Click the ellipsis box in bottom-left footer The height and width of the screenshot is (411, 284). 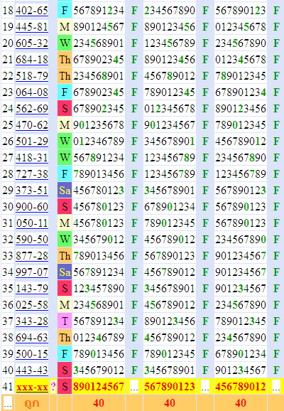tap(8, 403)
